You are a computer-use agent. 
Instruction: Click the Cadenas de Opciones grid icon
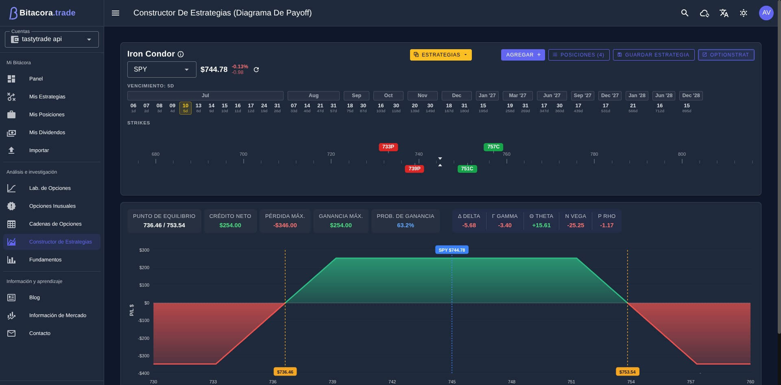click(11, 224)
